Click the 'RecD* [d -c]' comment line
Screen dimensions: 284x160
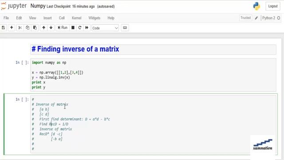point(47,134)
